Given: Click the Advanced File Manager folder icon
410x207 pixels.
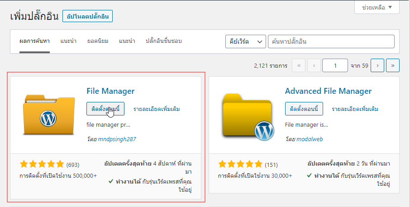Looking at the screenshot, I should pos(248,117).
